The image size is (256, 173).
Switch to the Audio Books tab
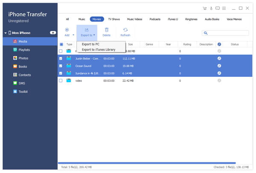coord(212,19)
